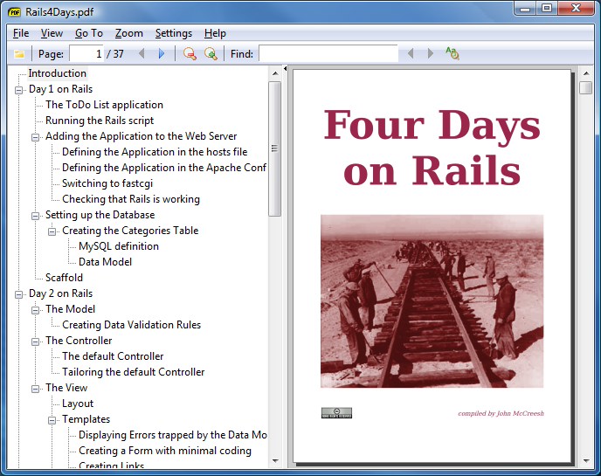
Task: Open the Settings menu
Action: pos(174,33)
